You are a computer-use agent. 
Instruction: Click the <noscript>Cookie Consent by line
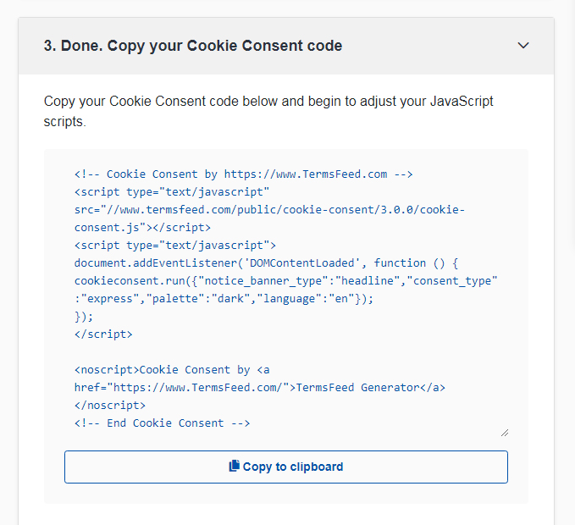coord(172,370)
